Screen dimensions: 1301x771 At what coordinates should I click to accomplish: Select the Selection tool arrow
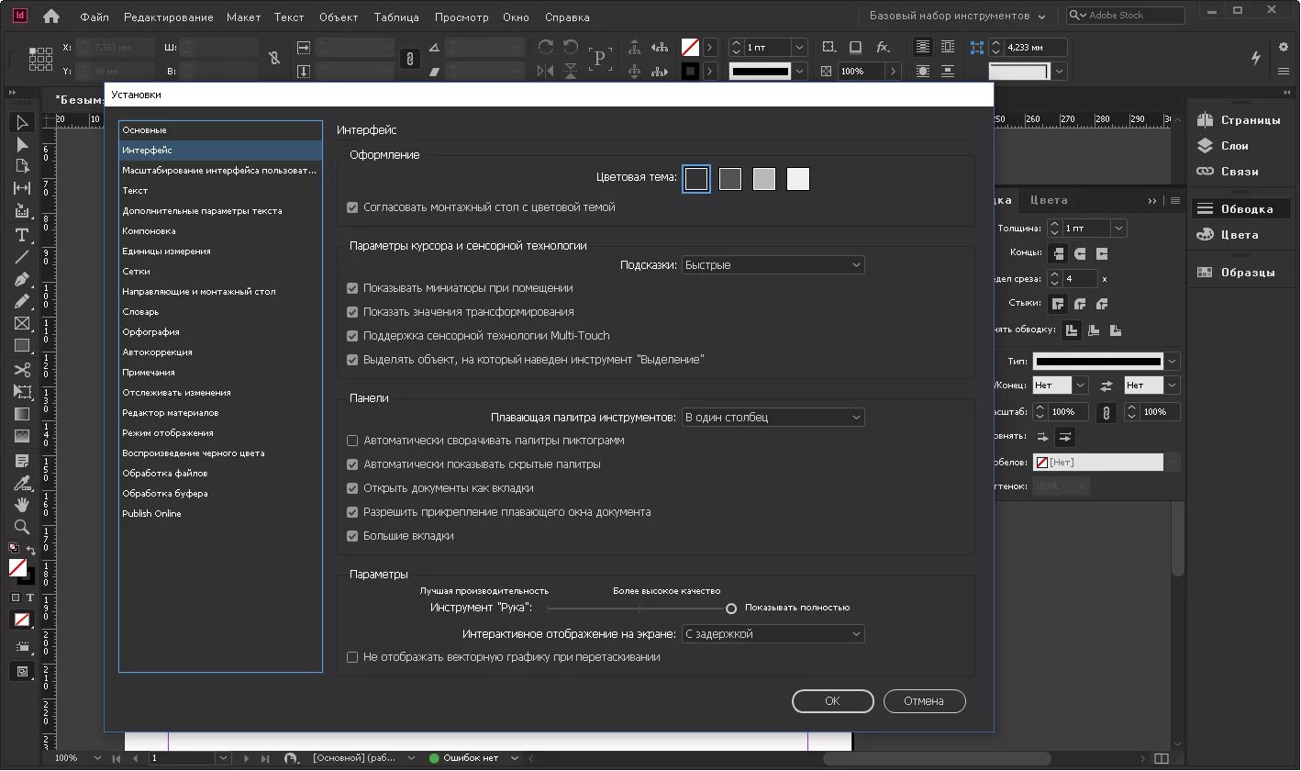(x=22, y=122)
